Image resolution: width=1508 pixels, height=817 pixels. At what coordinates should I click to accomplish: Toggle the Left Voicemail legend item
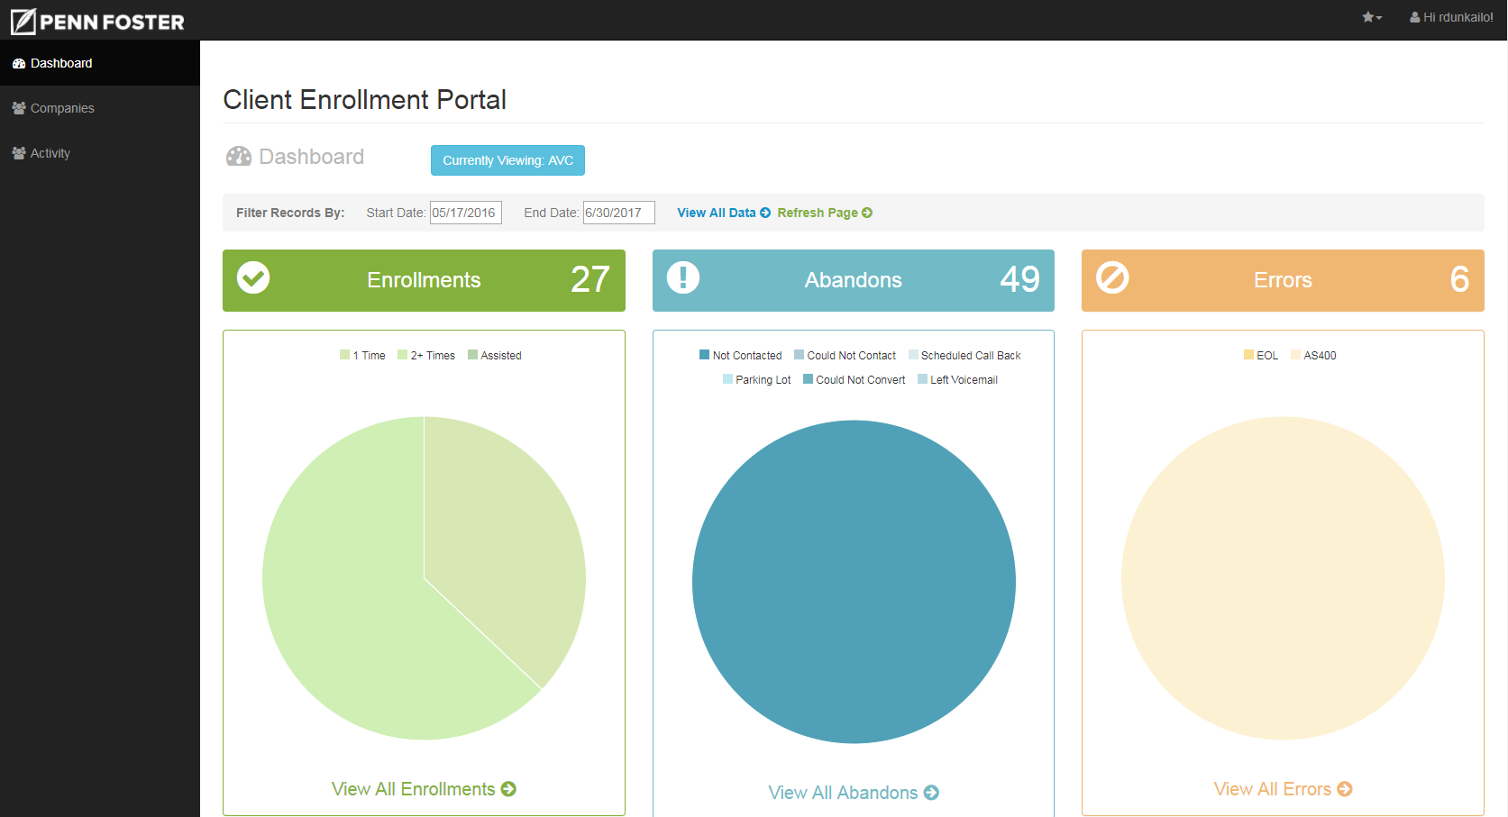tap(957, 379)
